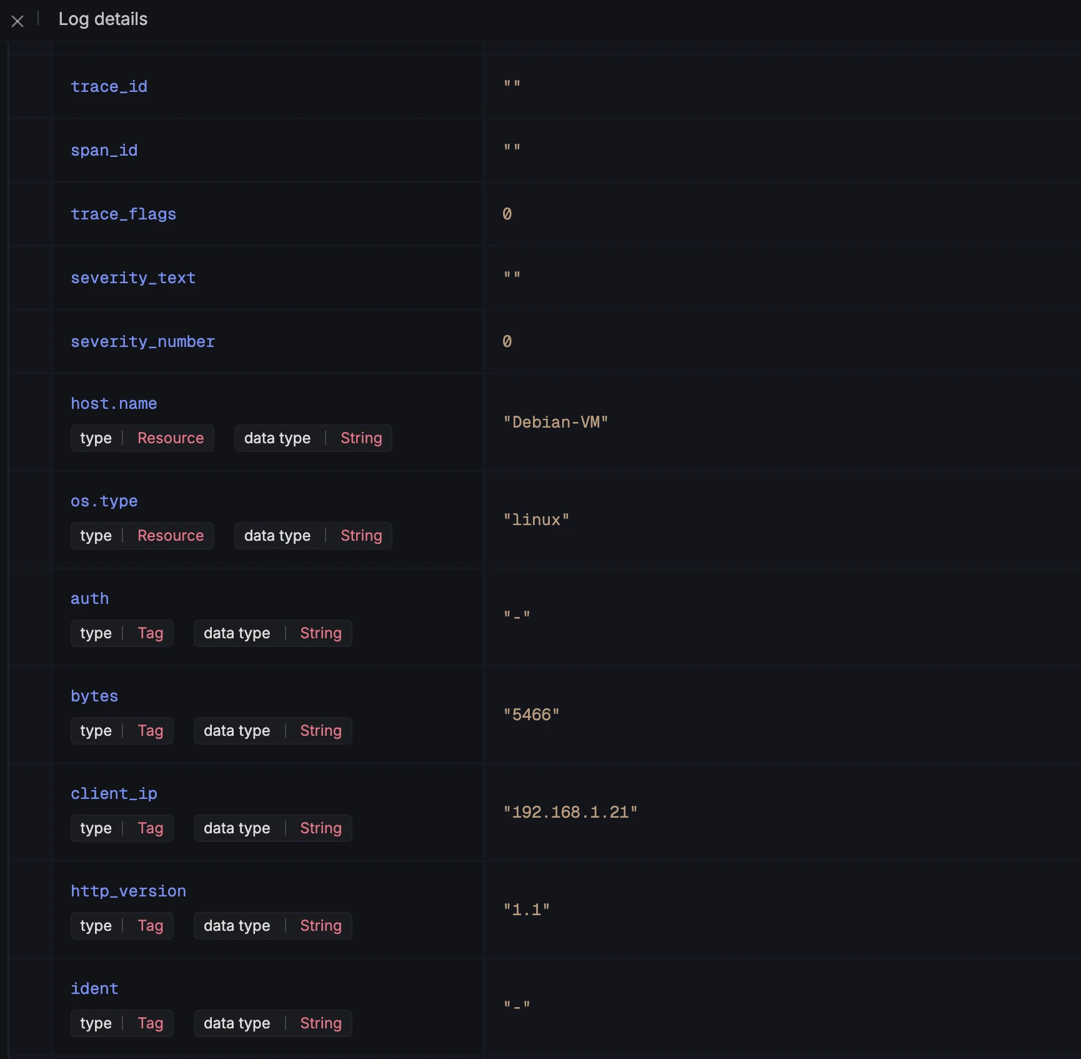
Task: Select the "192.168.1.21" client IP value
Action: (x=570, y=812)
